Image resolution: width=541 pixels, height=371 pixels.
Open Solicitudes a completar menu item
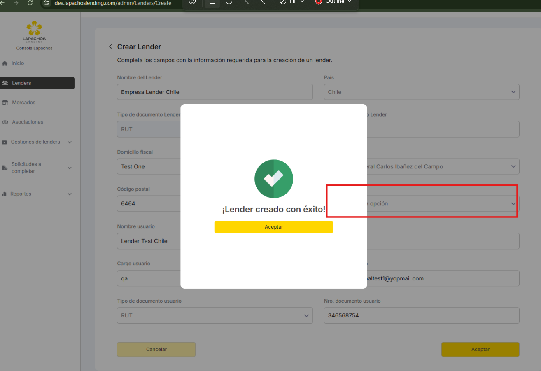[26, 168]
